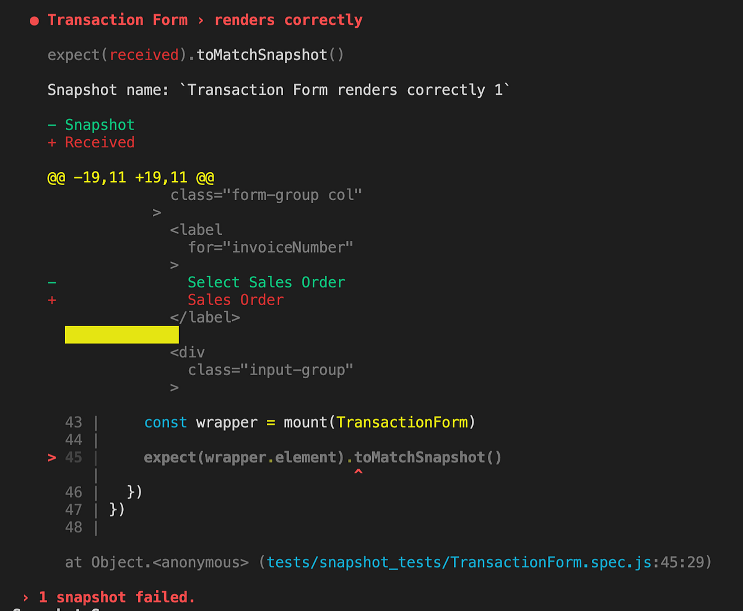Select the red '>' marker beside line 45
Image resolution: width=743 pixels, height=611 pixels.
click(x=52, y=457)
